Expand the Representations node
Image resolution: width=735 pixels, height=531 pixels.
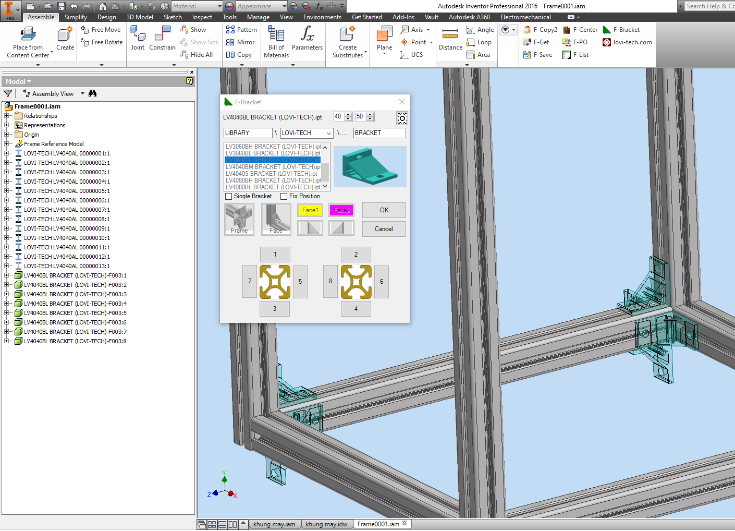[x=7, y=125]
